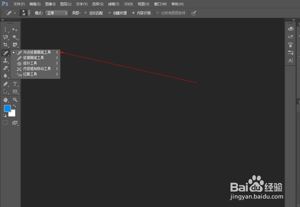The height and width of the screenshot is (207, 300).
Task: Open the 视图(V) menu
Action: 143,4
